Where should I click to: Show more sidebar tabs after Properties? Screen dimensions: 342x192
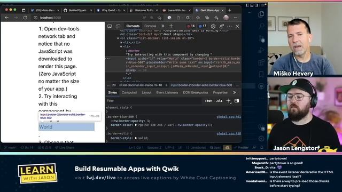[x=234, y=92]
